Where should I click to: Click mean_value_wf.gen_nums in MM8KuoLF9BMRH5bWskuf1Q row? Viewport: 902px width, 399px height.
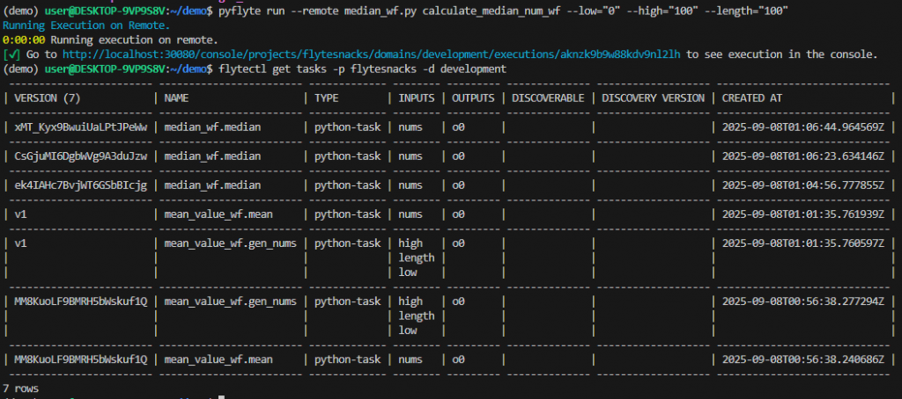click(230, 301)
